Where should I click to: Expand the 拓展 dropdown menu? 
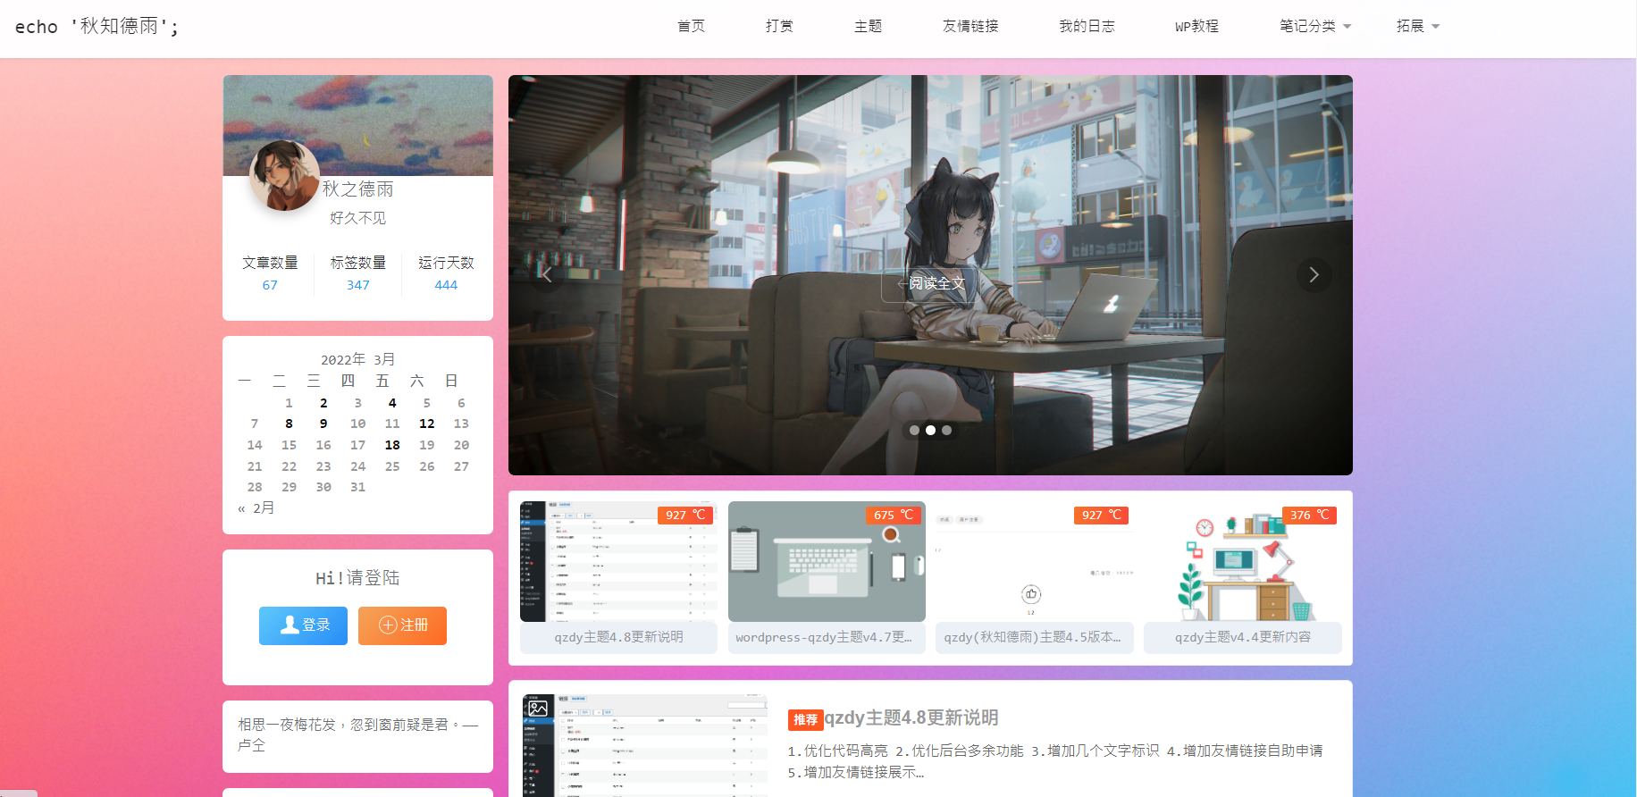click(x=1418, y=27)
